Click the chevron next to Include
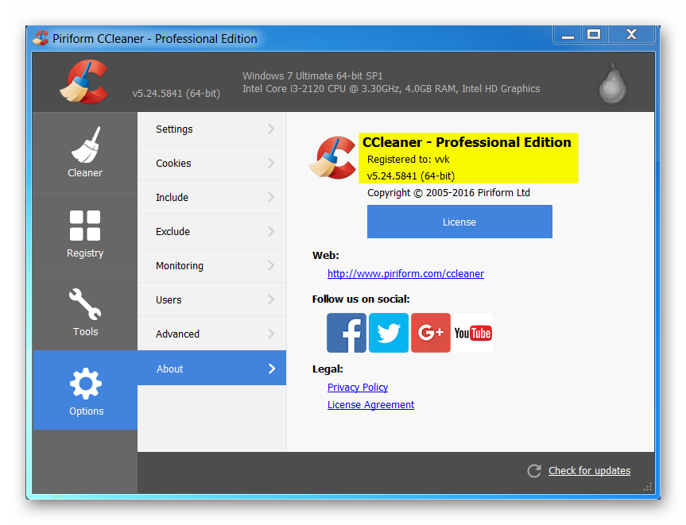 coord(271,197)
